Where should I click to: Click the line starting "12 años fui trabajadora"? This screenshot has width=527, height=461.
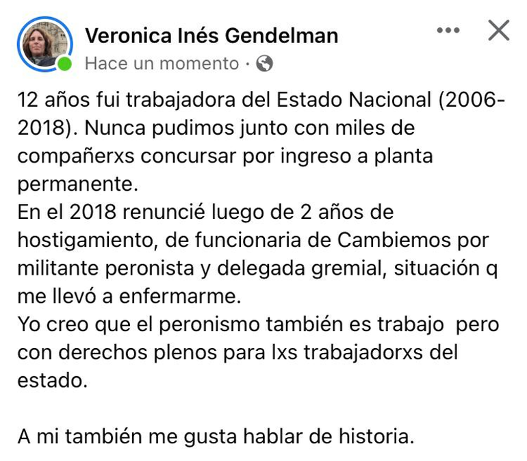(x=260, y=100)
